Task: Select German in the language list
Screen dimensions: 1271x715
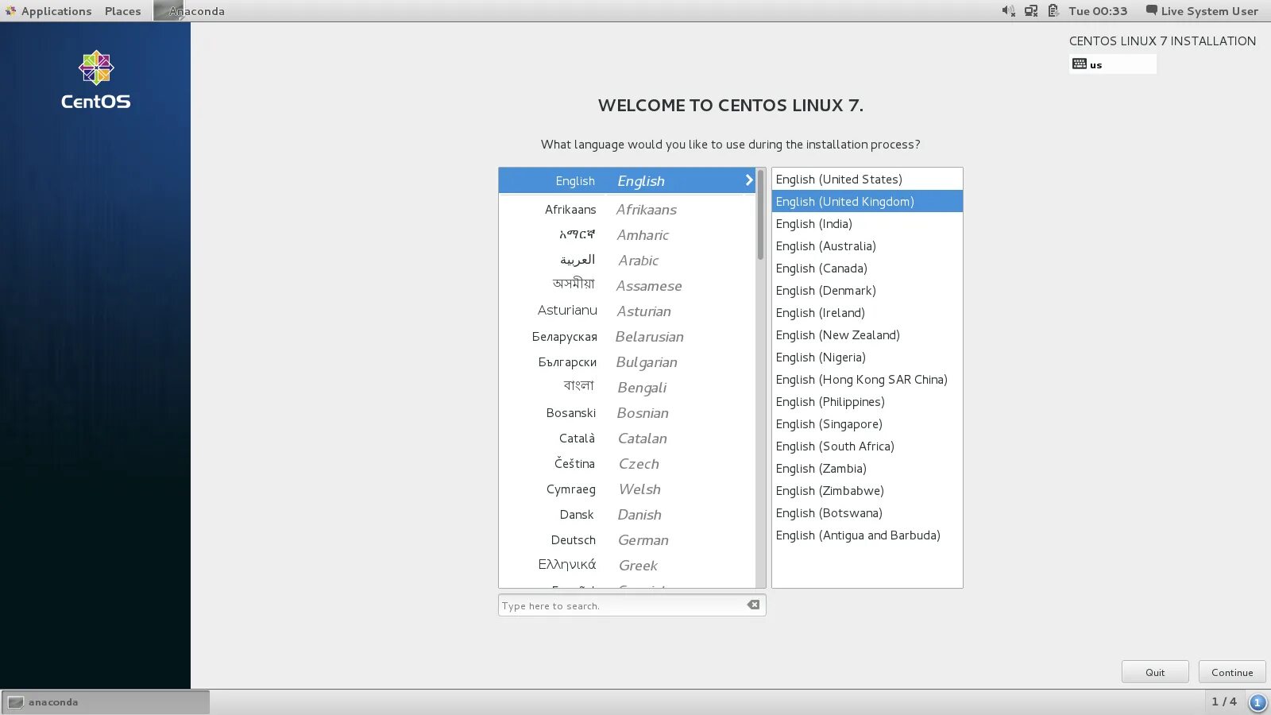Action: (627, 540)
